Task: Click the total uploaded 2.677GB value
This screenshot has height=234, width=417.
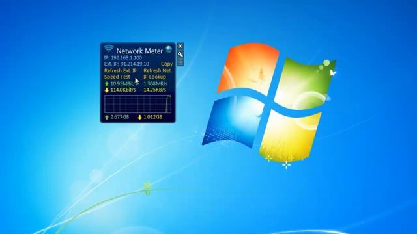Action: coord(120,117)
